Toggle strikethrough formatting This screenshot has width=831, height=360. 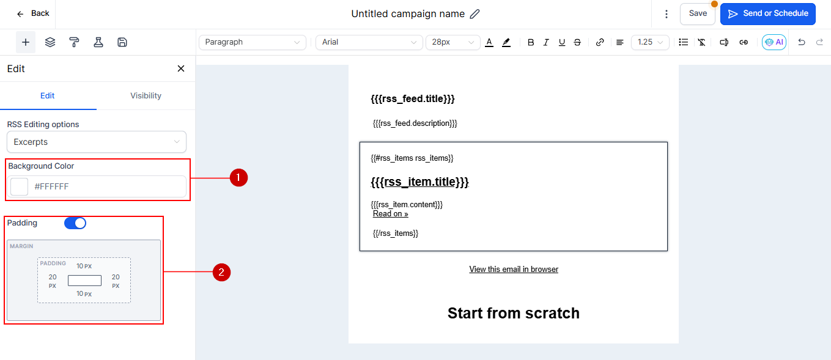pyautogui.click(x=577, y=42)
